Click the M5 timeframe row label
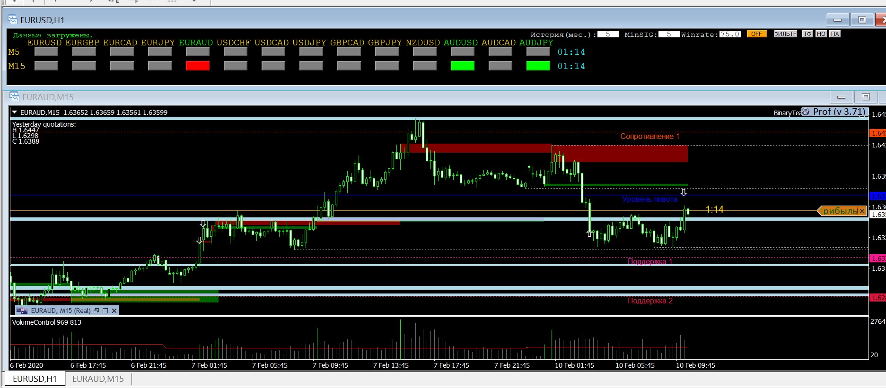This screenshot has width=886, height=388. coord(14,52)
